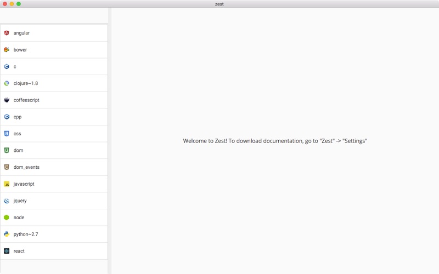This screenshot has height=274, width=439.
Task: Click the Clojure logo icon
Action: (x=7, y=83)
